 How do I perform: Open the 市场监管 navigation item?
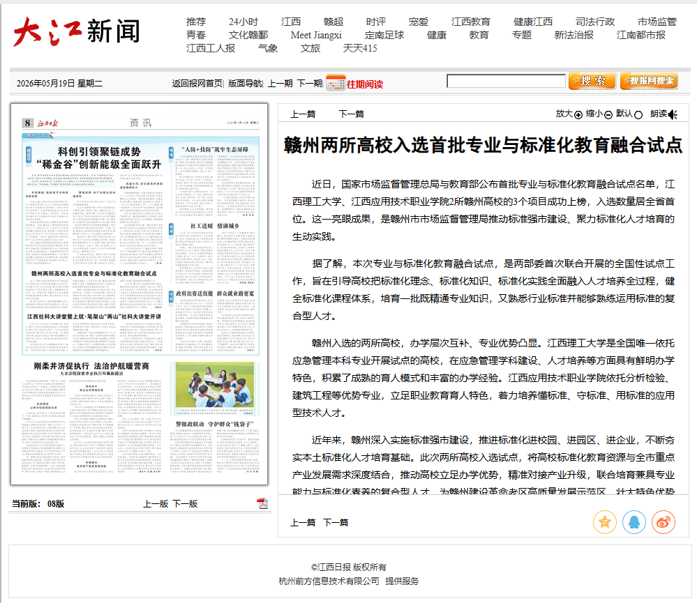coord(657,22)
